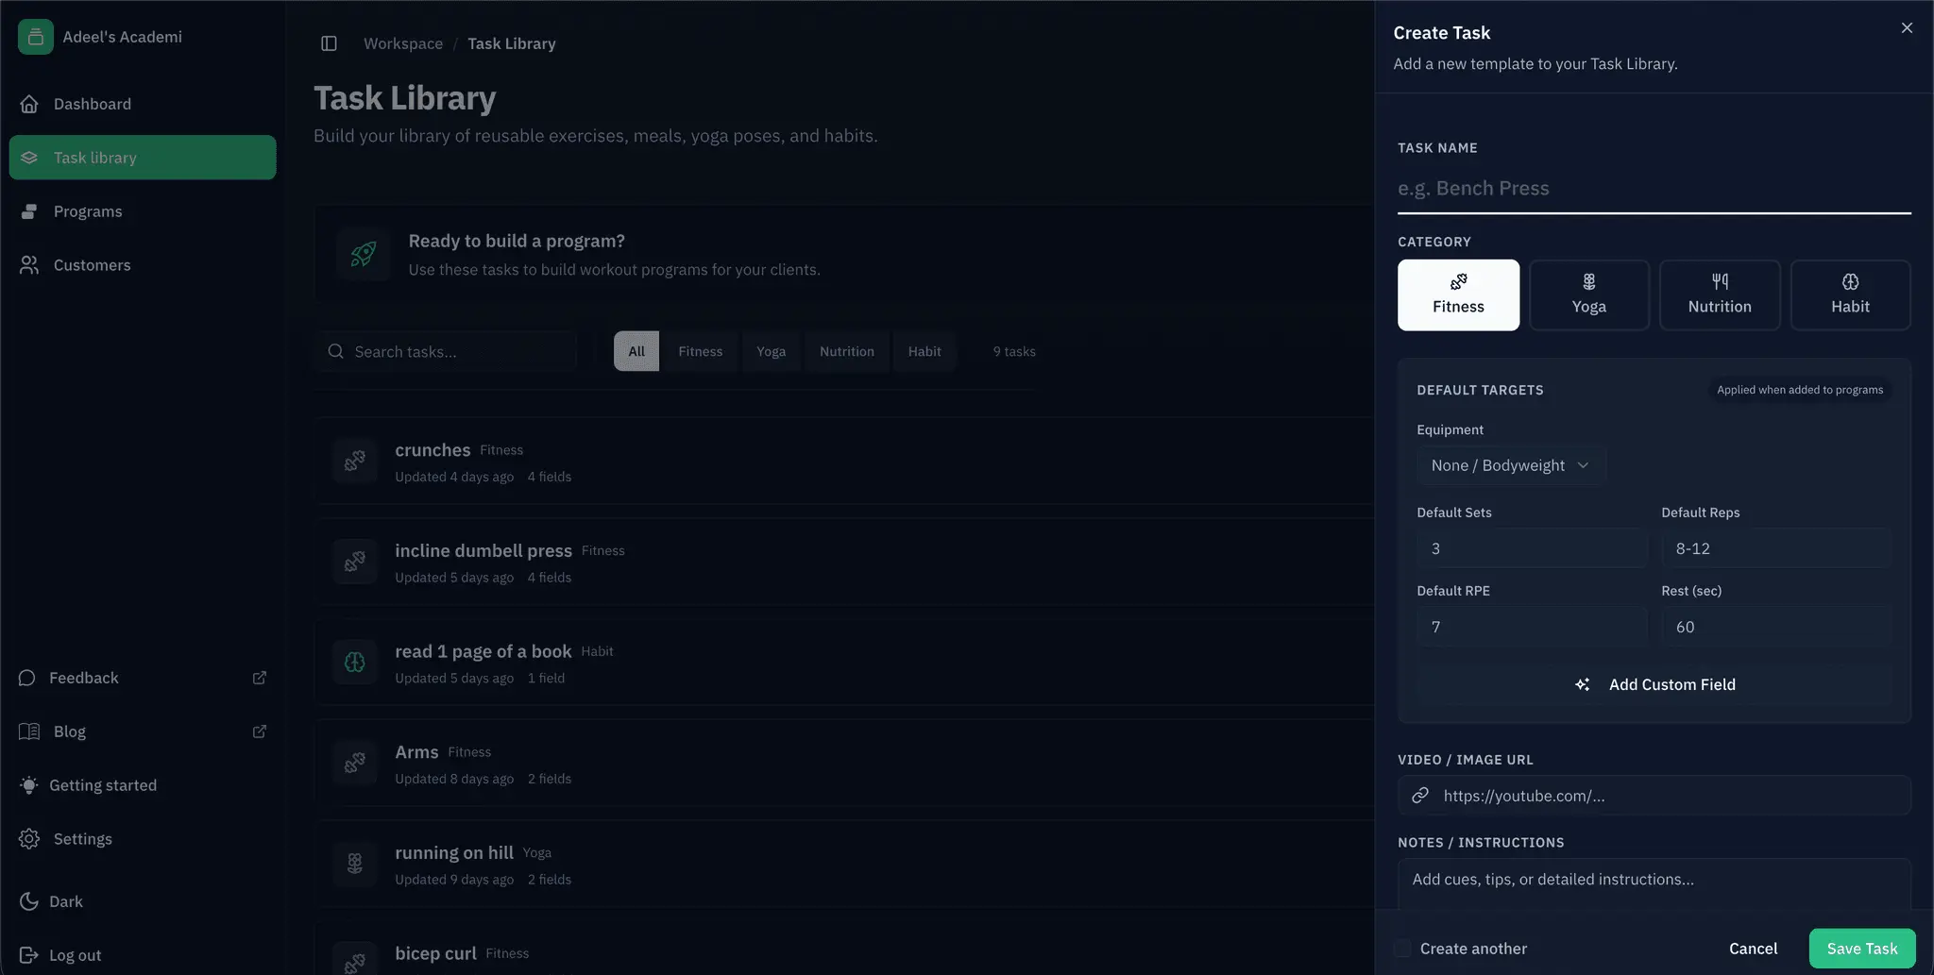Viewport: 1934px width, 975px height.
Task: Click the 9 tasks count label
Action: click(x=1014, y=351)
